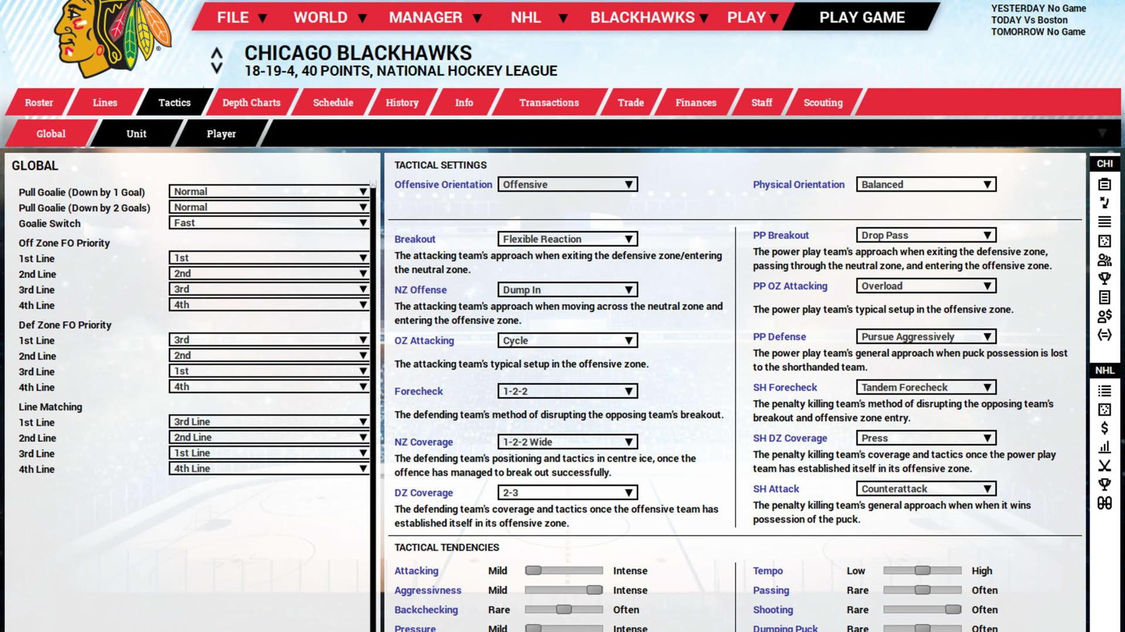Open the document page icon in CHI sidebar
Image resolution: width=1125 pixels, height=632 pixels.
pyautogui.click(x=1104, y=297)
